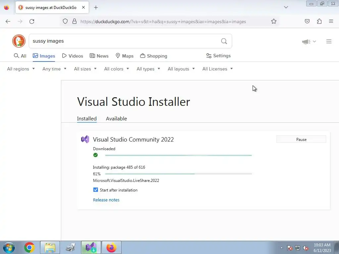Image resolution: width=339 pixels, height=254 pixels.
Task: Switch to the Available tab in the installer
Action: tap(116, 119)
